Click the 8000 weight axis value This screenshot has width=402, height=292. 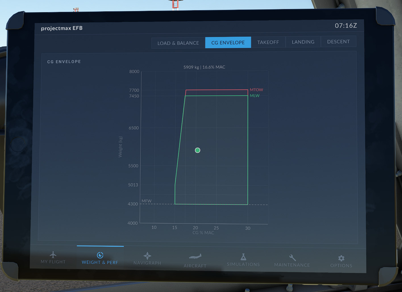click(x=134, y=72)
